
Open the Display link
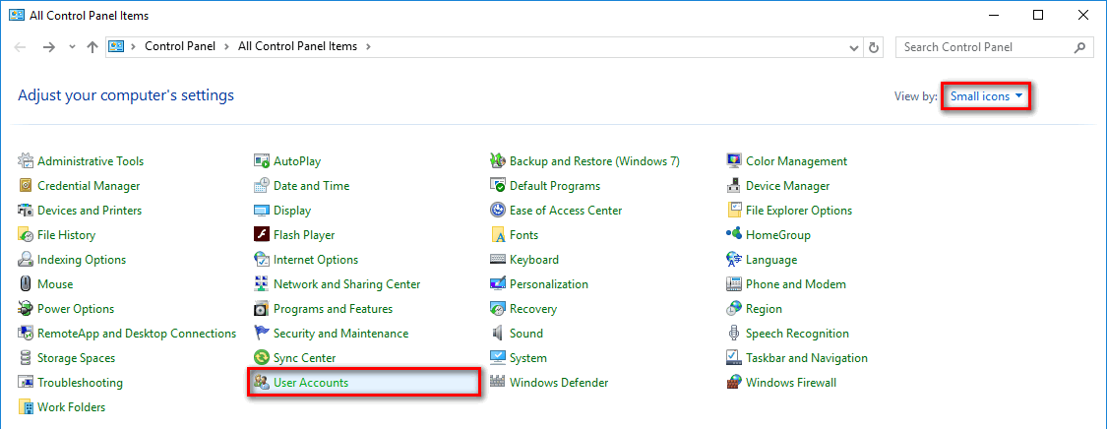(x=292, y=211)
